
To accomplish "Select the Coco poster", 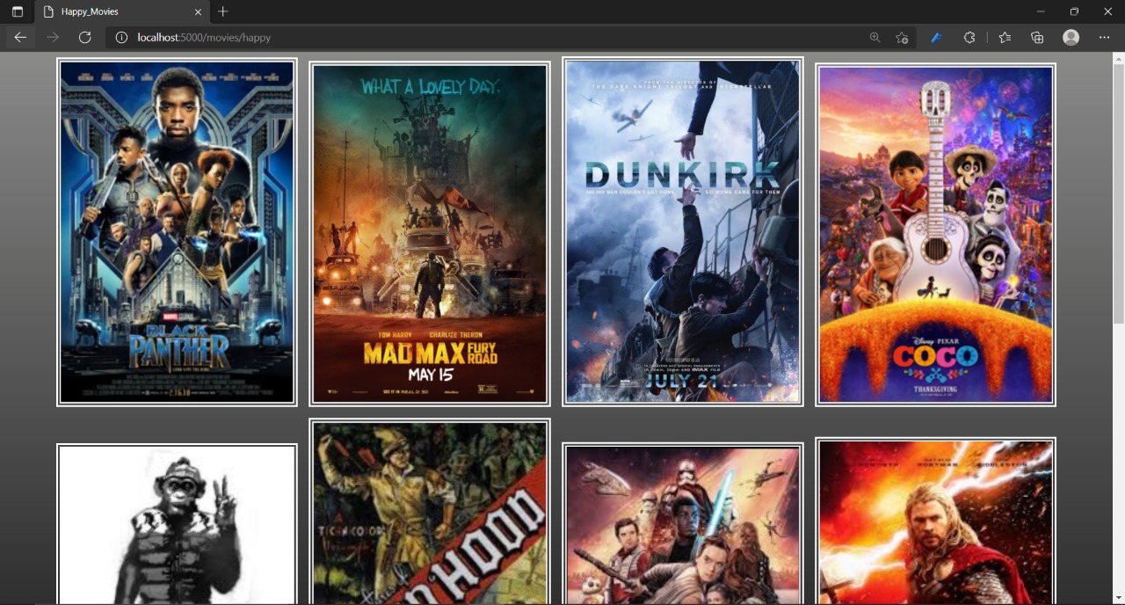I will [x=936, y=235].
